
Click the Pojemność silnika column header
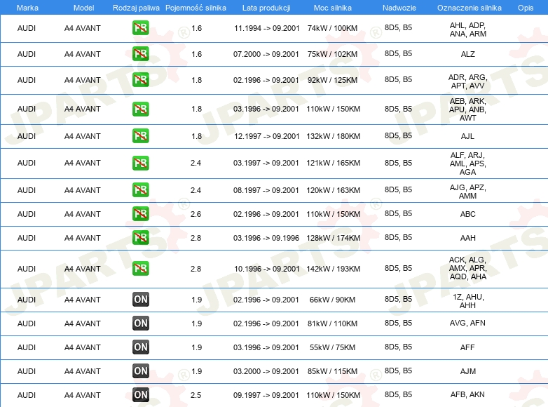(196, 8)
